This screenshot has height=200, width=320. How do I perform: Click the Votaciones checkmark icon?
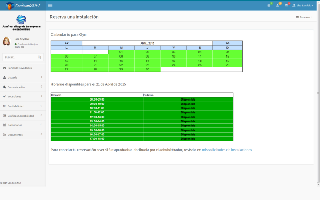[x=5, y=97]
